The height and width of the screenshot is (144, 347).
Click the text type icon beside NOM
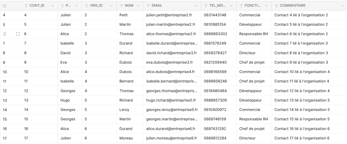[122, 6]
